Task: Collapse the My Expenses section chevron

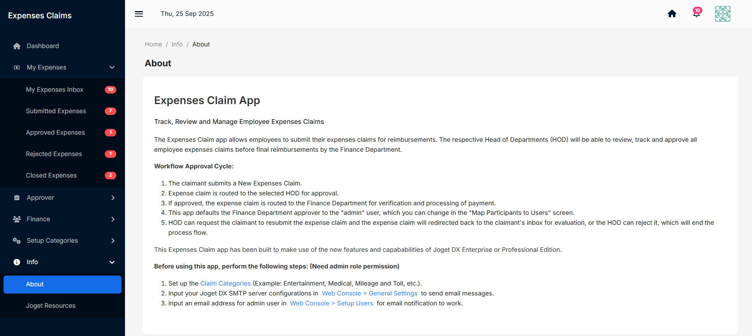Action: click(x=112, y=68)
